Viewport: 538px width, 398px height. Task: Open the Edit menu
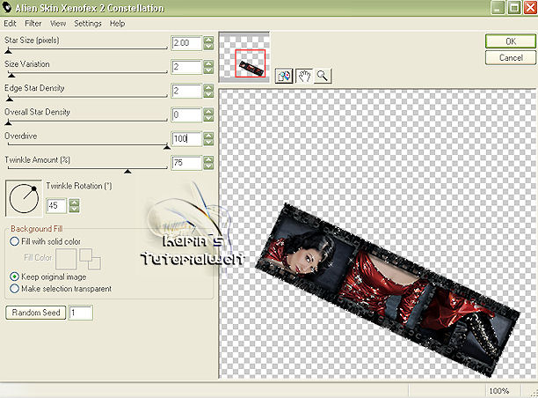[10, 24]
